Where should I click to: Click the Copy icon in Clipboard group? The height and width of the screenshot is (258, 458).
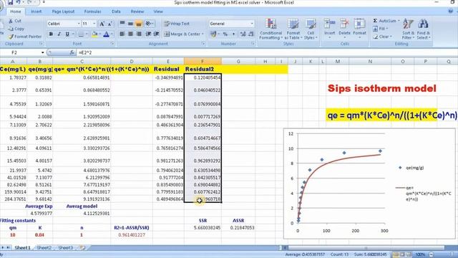coord(11,29)
